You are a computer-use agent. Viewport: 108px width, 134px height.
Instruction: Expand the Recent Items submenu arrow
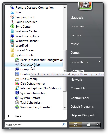click(99, 62)
